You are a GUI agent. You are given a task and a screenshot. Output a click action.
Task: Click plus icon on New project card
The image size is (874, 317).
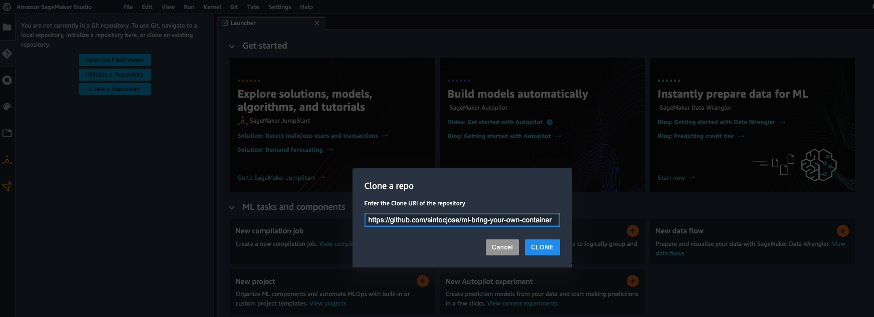tap(423, 281)
